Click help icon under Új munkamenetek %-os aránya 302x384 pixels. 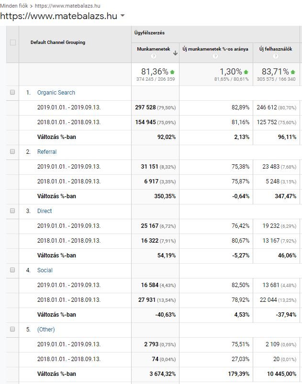tap(215, 56)
